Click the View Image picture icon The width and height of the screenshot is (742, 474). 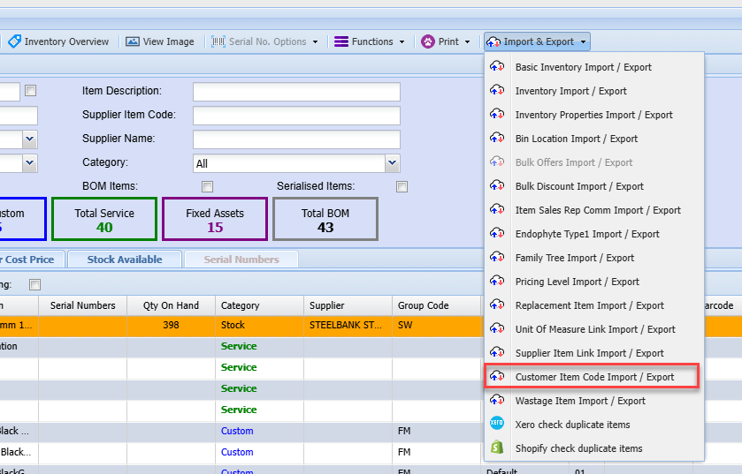point(133,41)
